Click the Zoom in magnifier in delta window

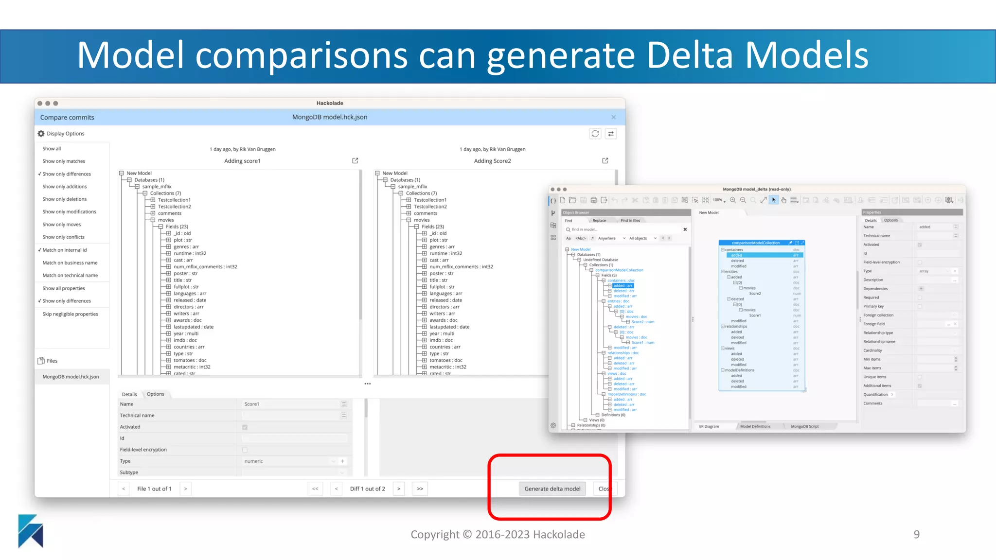[x=733, y=200]
